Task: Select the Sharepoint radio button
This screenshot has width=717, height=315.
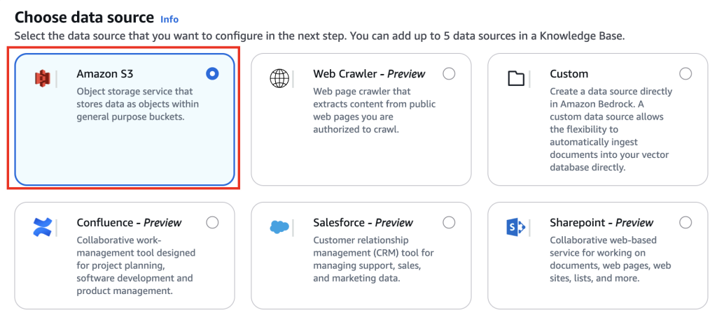Action: click(x=685, y=223)
